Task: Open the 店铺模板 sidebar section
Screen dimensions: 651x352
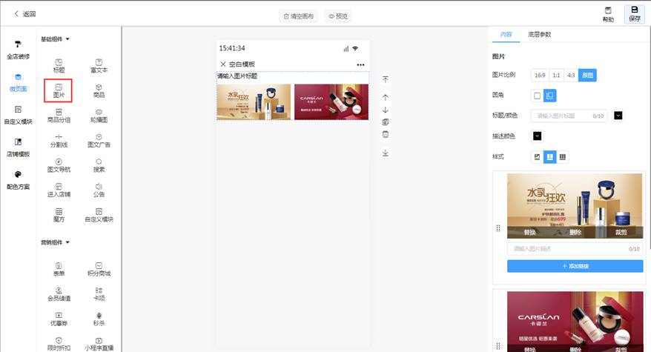Action: 18,147
